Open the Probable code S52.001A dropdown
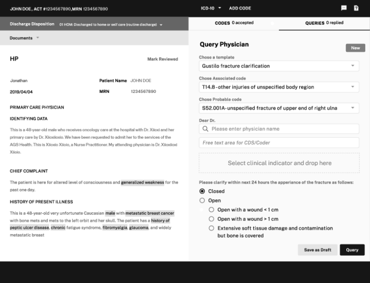The height and width of the screenshot is (283, 370). click(279, 108)
